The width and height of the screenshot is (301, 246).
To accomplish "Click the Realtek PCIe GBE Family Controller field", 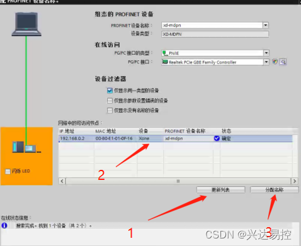I will click(212, 62).
